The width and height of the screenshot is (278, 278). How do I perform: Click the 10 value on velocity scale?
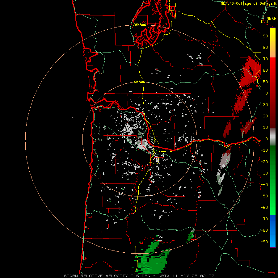point(265,128)
